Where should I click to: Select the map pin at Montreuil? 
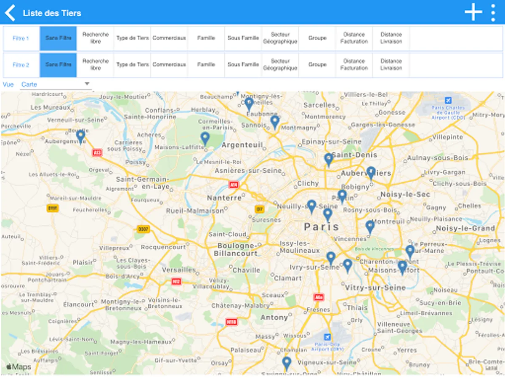370,227
